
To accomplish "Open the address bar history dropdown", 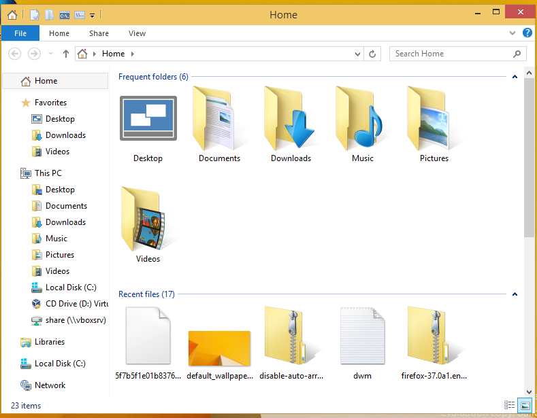I will pyautogui.click(x=357, y=54).
